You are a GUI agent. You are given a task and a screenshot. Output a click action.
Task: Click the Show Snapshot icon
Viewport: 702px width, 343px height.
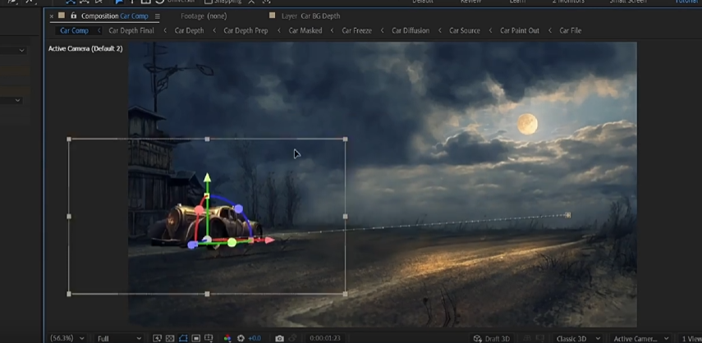click(x=293, y=339)
